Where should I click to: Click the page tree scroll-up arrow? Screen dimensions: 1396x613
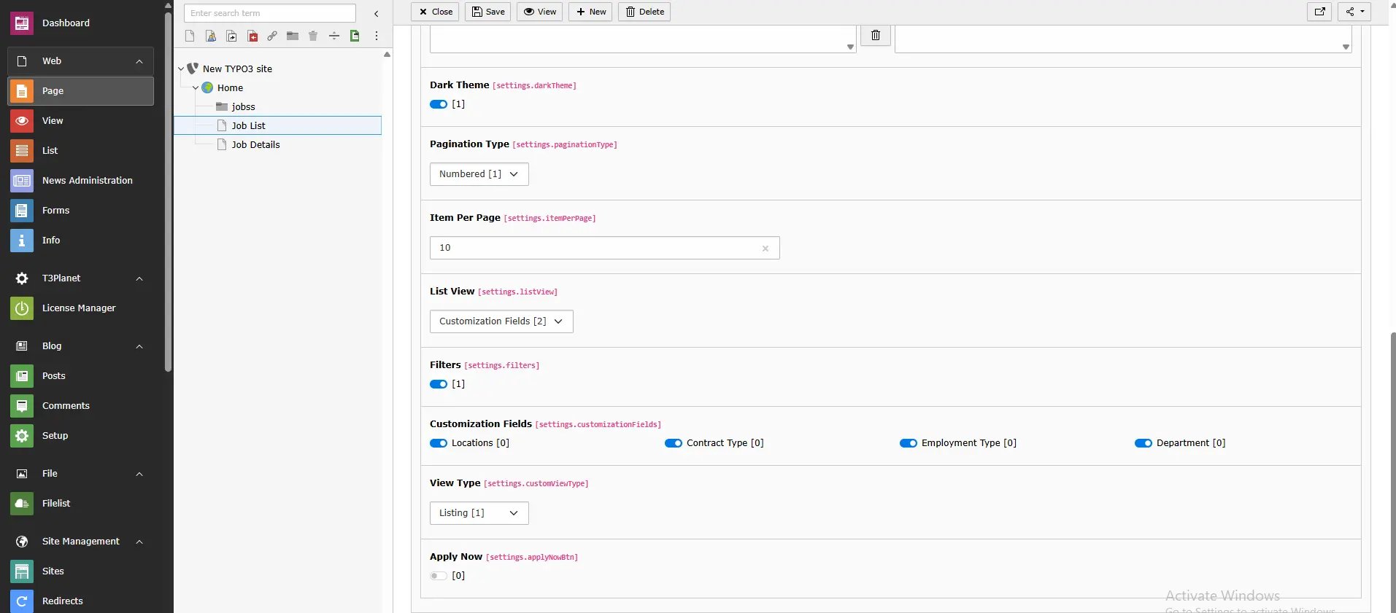coord(387,55)
